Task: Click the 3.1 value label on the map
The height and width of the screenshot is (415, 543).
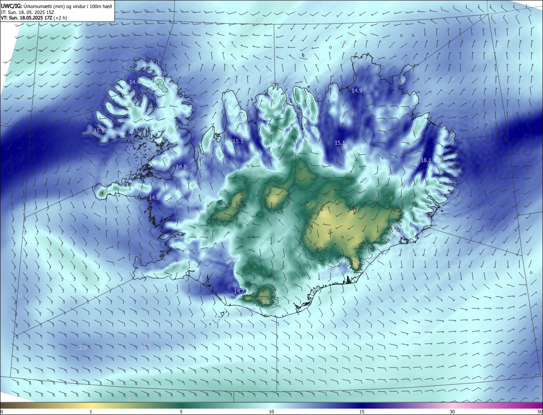Action: tap(265, 302)
